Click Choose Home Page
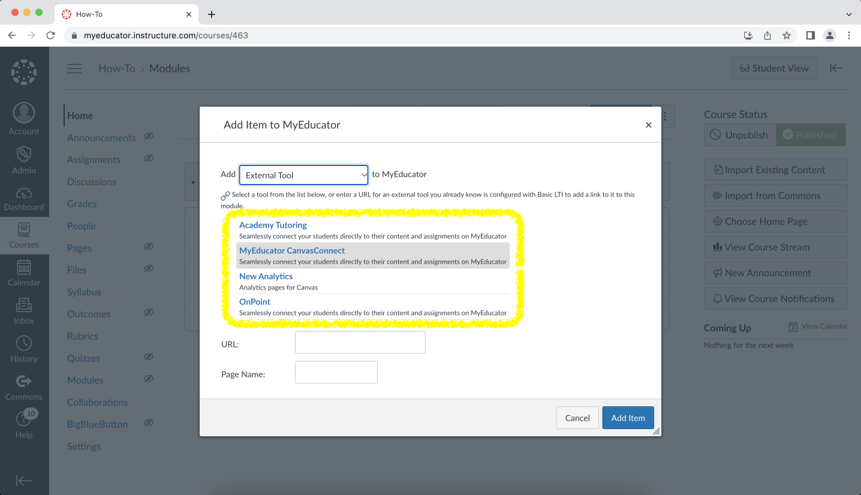The image size is (861, 495). click(775, 221)
